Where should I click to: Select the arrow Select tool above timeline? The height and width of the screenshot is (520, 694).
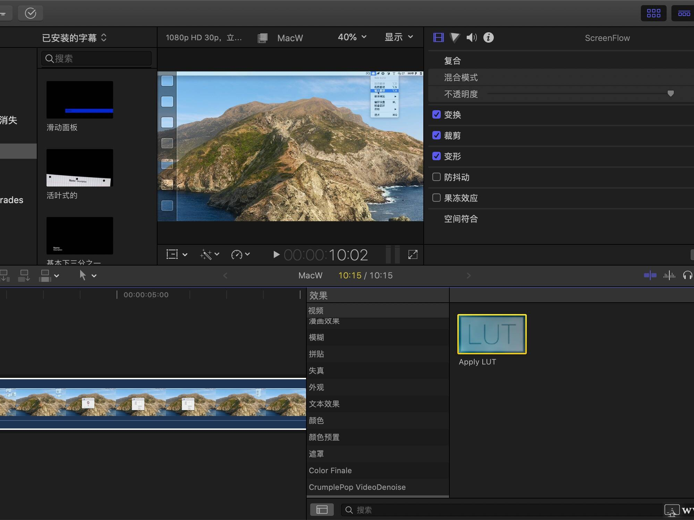tap(83, 275)
